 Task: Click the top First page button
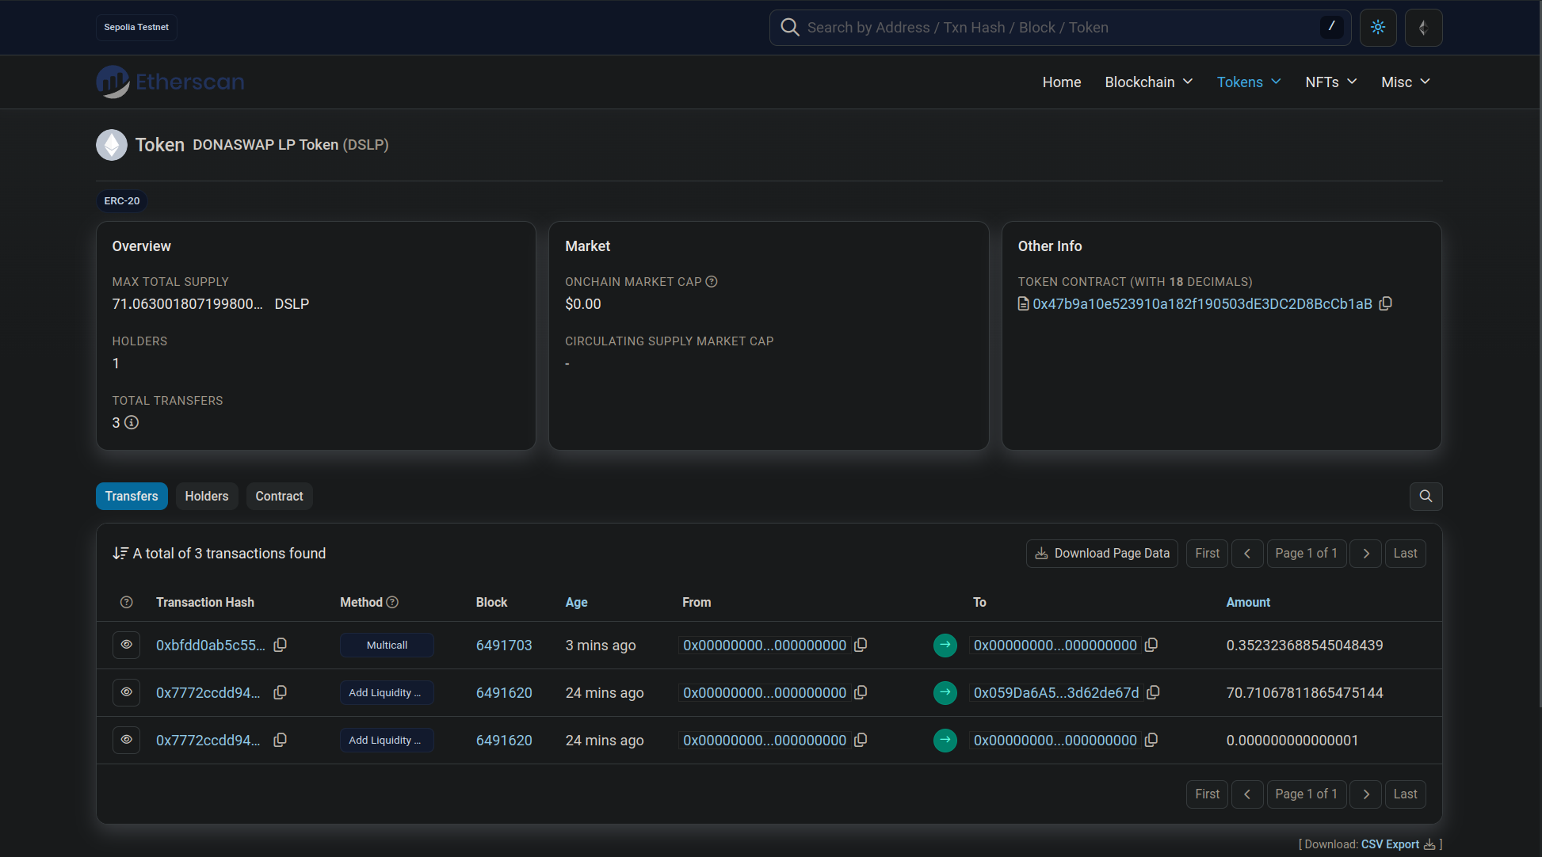point(1207,554)
